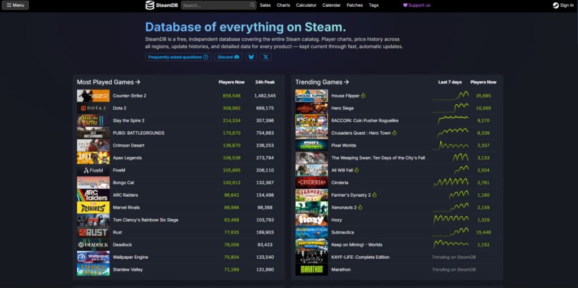The height and width of the screenshot is (288, 578).
Task: Click the ARC Raiders thumbnail
Action: click(93, 195)
